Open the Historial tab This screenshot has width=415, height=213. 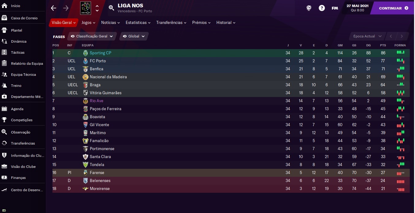(226, 23)
